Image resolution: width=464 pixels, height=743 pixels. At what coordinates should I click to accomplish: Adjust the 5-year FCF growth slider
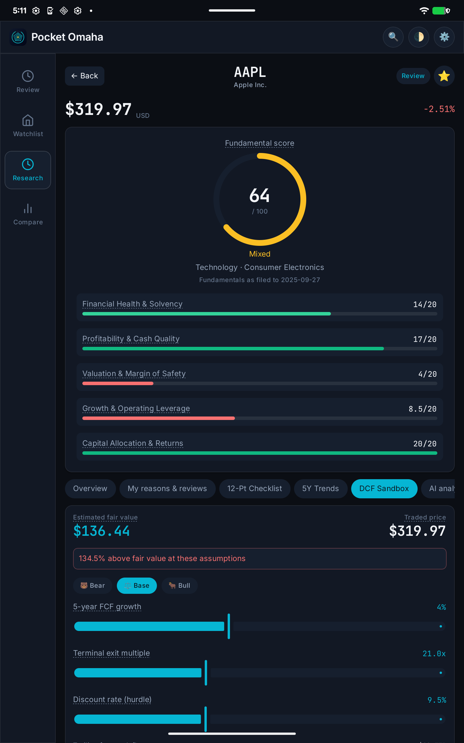point(260,626)
